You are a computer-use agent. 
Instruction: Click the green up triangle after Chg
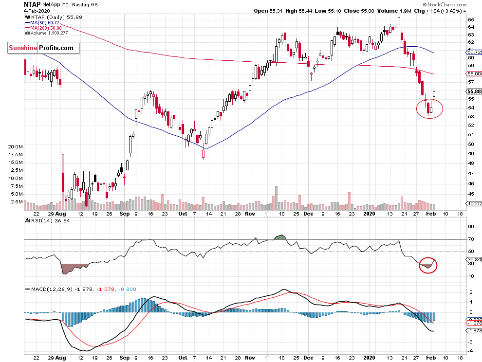pos(464,11)
